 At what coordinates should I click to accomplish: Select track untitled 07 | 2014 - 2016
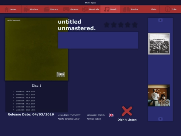pos(25,110)
